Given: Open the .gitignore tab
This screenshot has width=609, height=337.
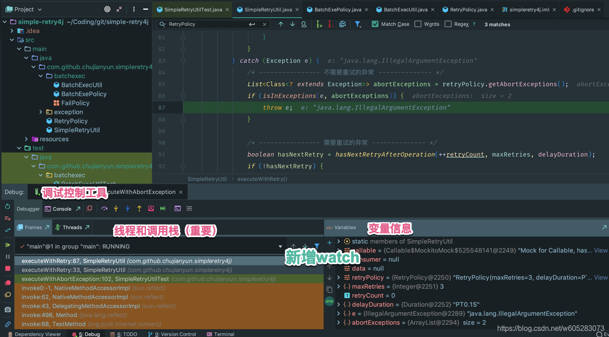Looking at the screenshot, I should click(583, 9).
